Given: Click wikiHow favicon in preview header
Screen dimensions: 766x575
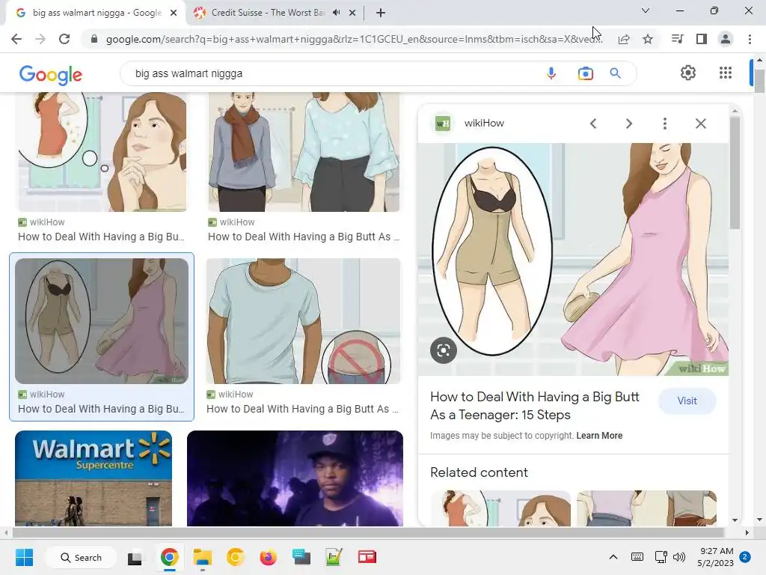Looking at the screenshot, I should pos(443,124).
